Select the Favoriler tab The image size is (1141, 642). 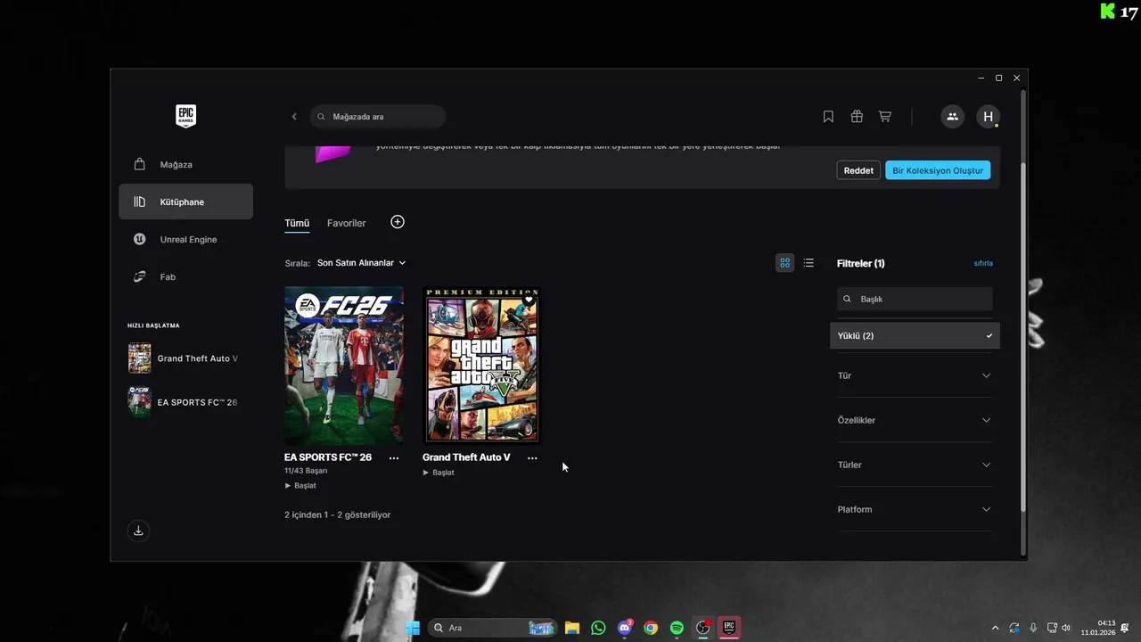(346, 223)
